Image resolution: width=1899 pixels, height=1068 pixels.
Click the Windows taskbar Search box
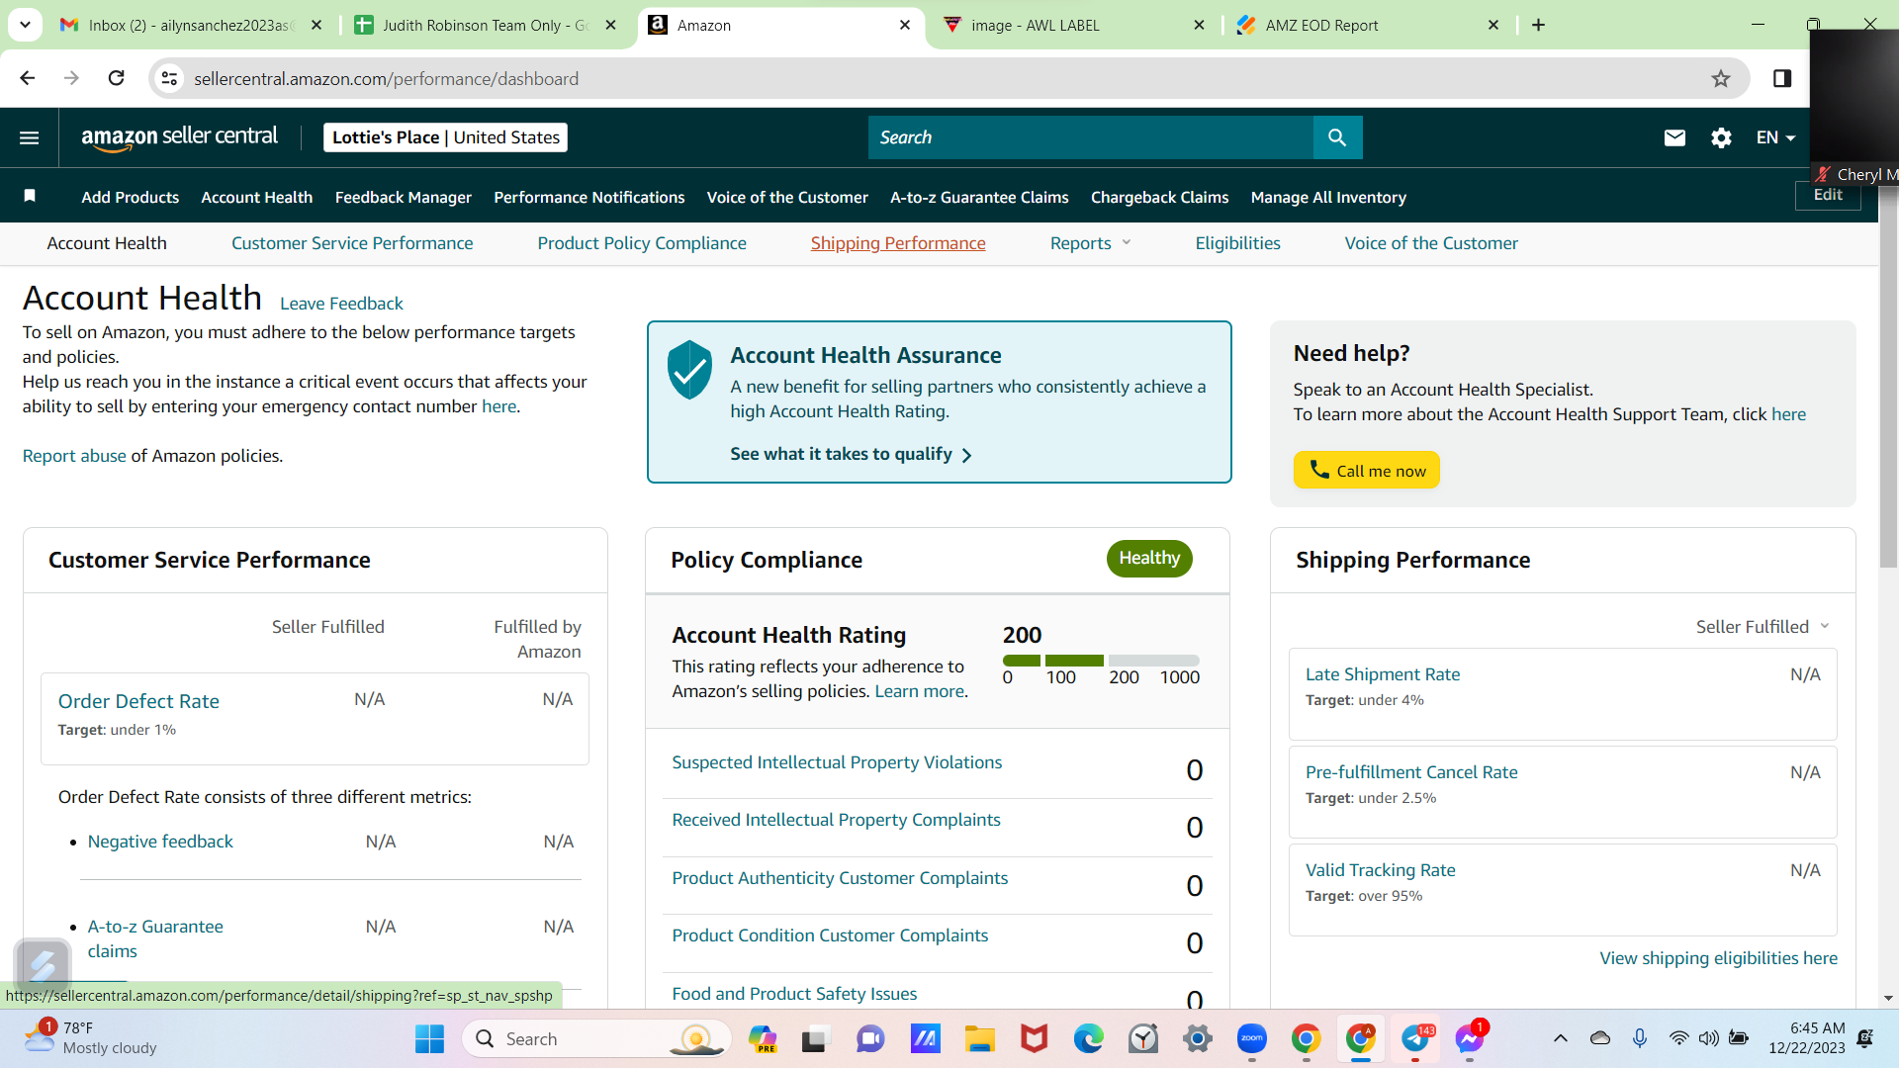tap(596, 1038)
